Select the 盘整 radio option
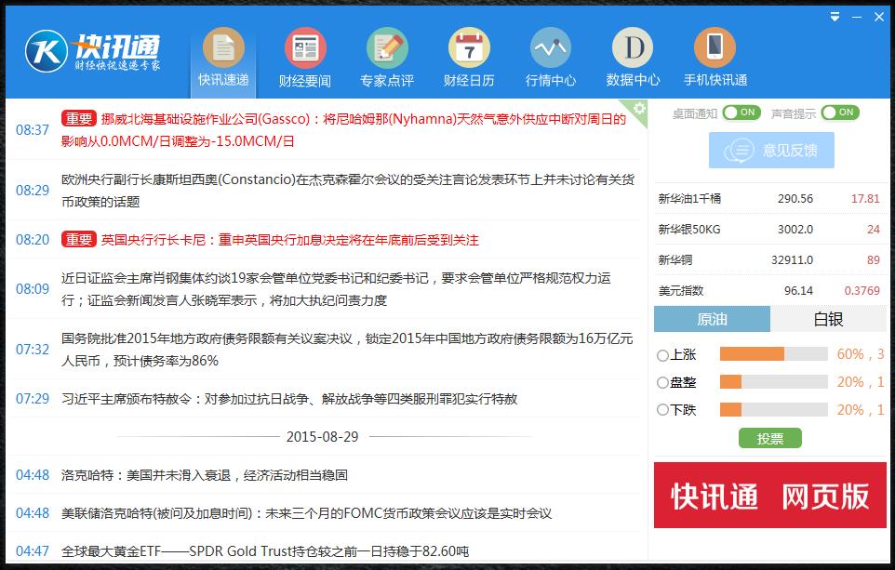This screenshot has width=895, height=570. pyautogui.click(x=662, y=382)
